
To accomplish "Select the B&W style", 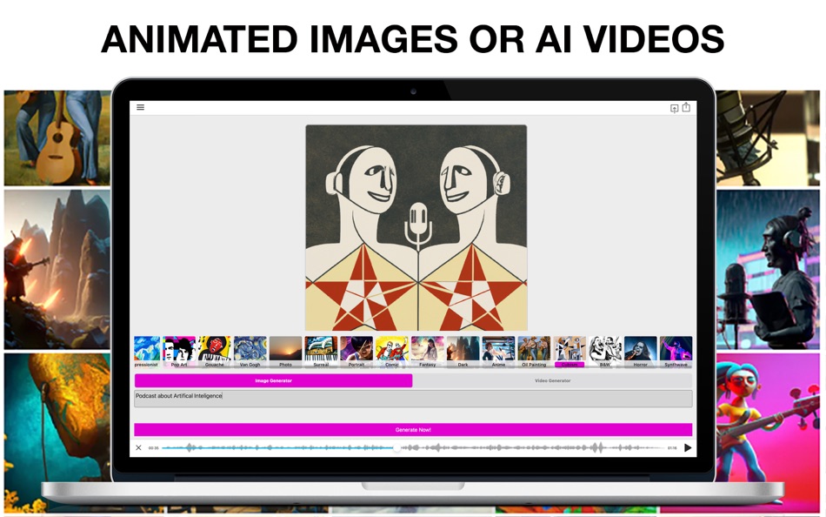I will coord(605,352).
